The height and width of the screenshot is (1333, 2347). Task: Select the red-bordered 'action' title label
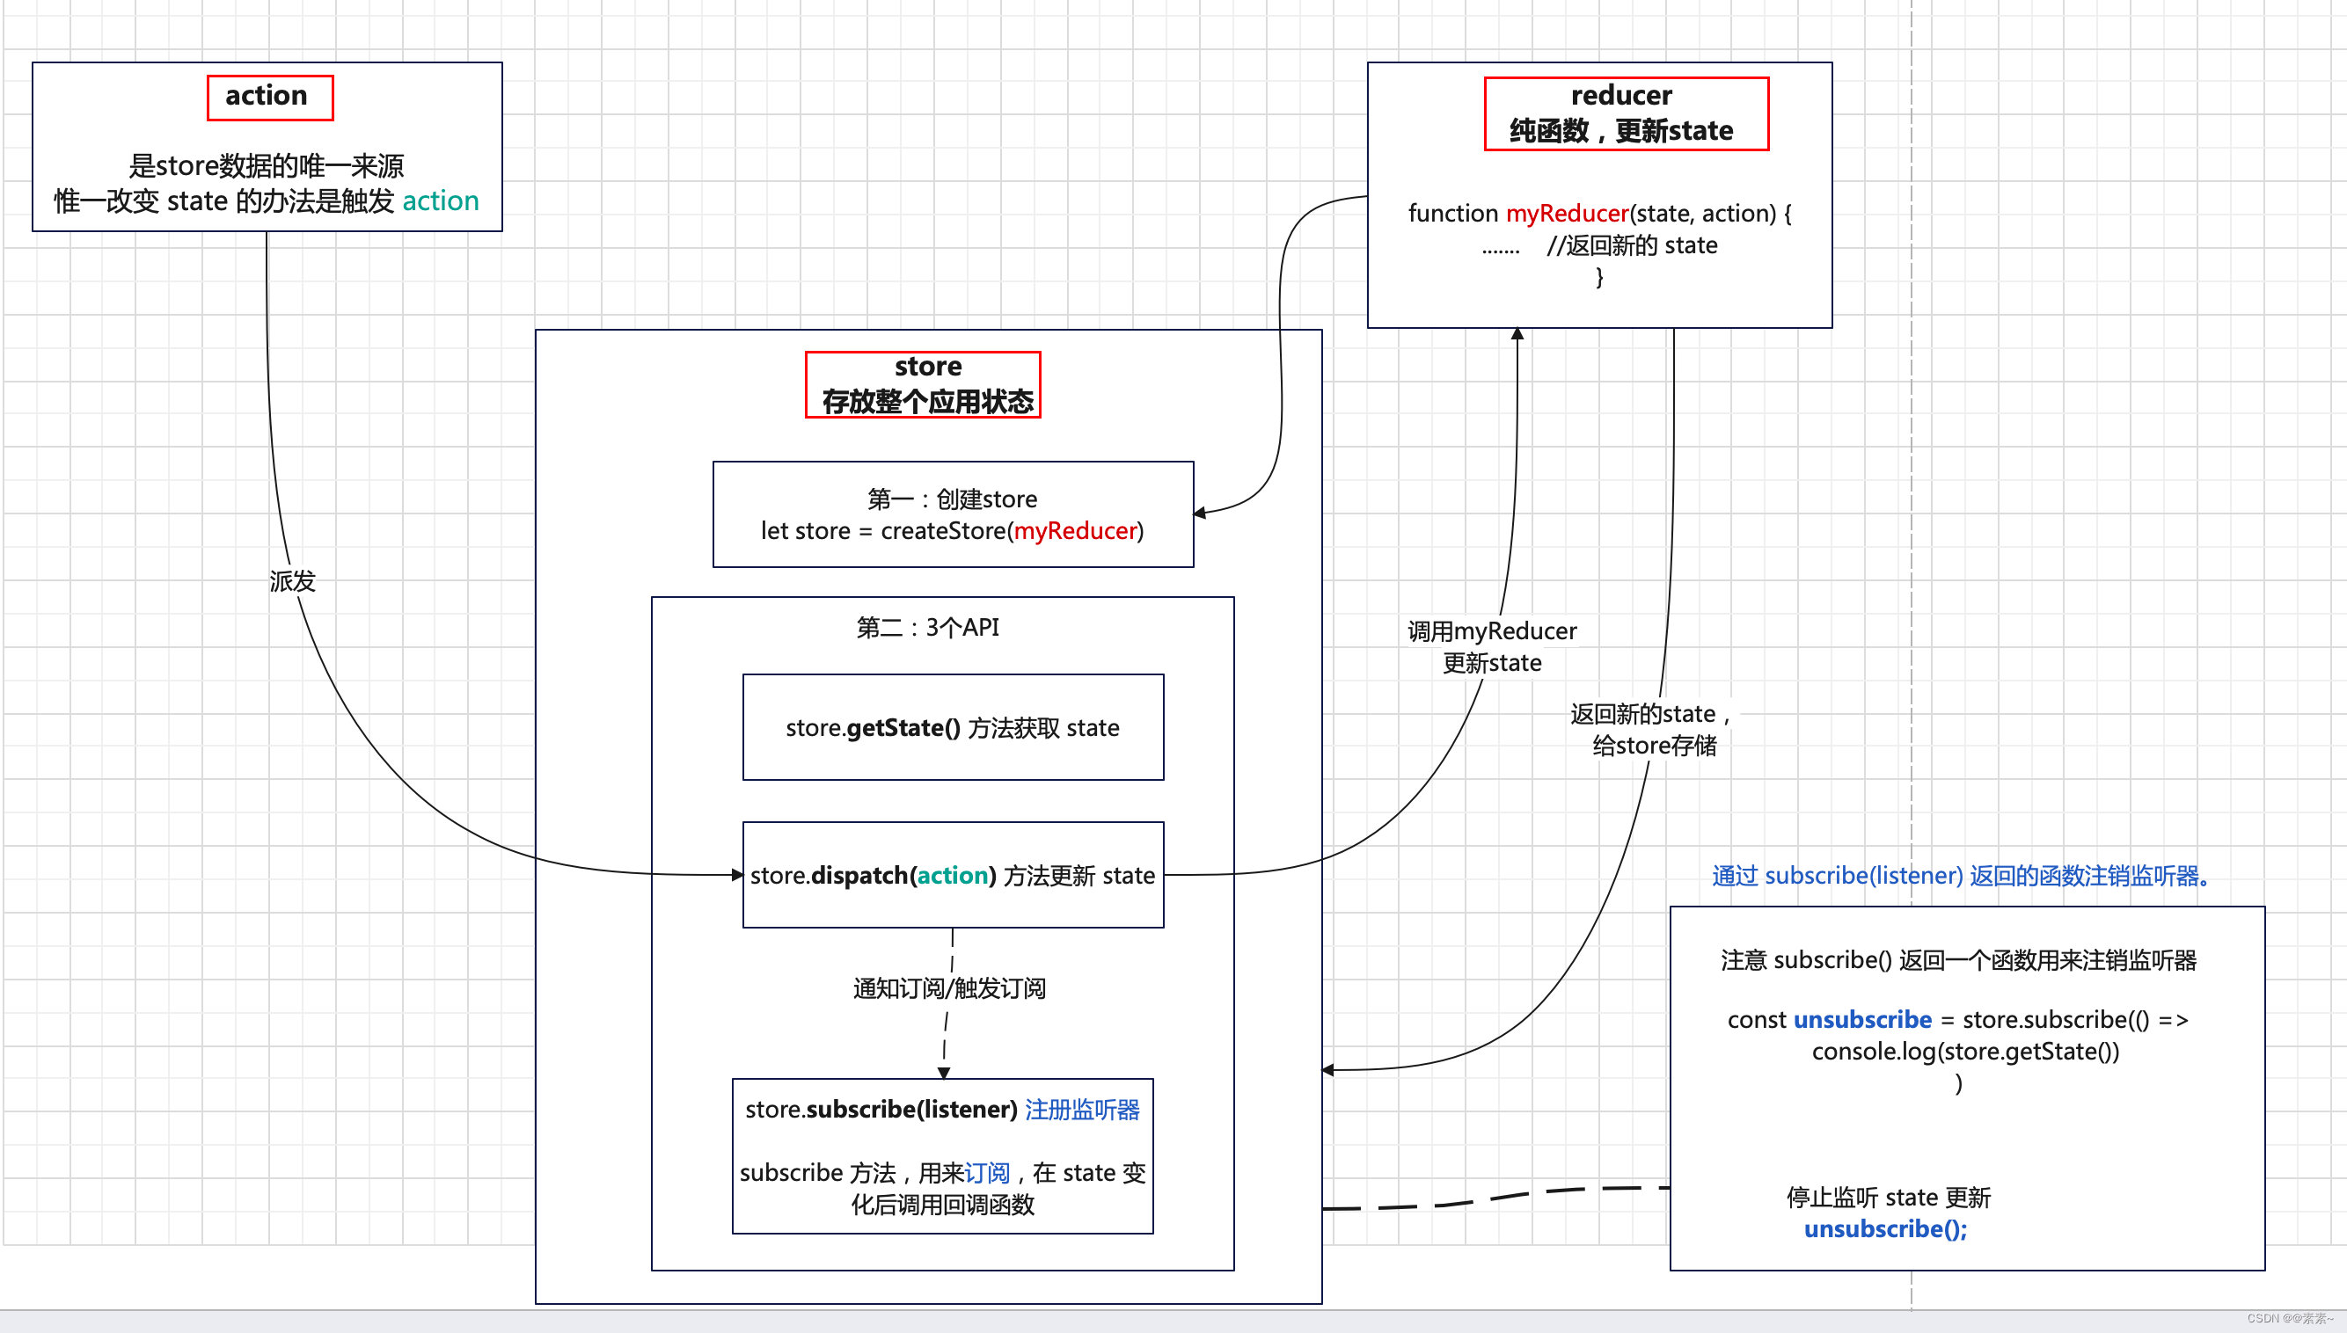(x=270, y=97)
